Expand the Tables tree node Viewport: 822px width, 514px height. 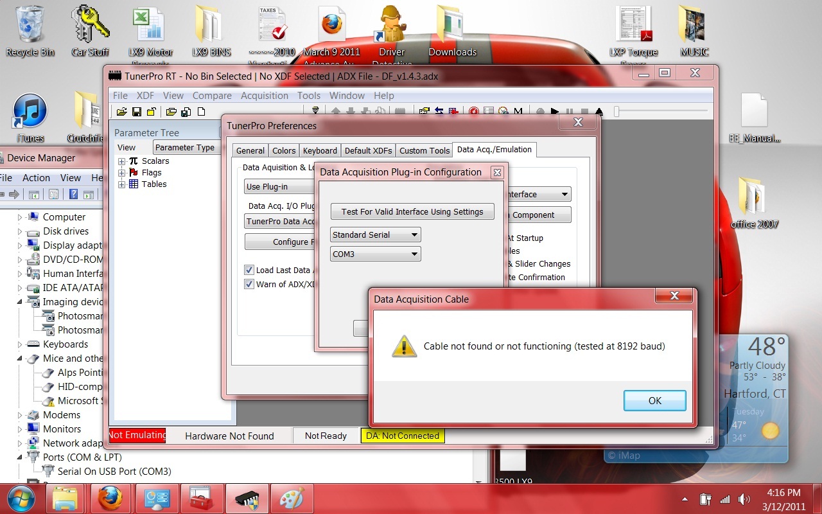(x=121, y=184)
